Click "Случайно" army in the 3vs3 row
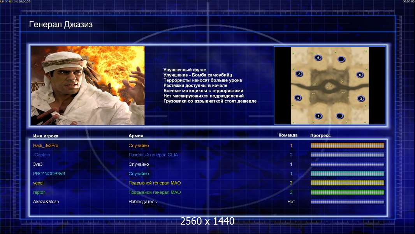The image size is (415, 234). point(139,164)
